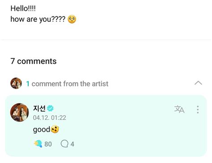
Task: Like the comment with cheer icon
Action: point(38,144)
